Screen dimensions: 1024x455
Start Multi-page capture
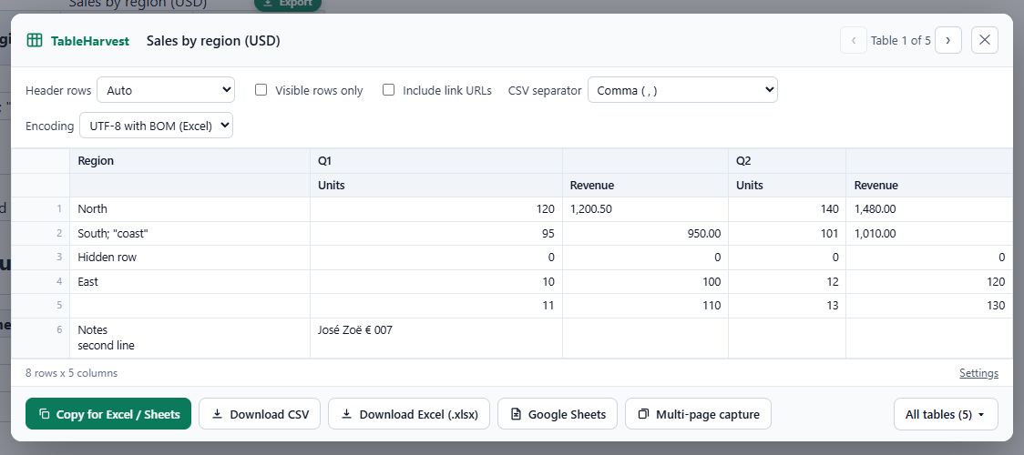698,414
